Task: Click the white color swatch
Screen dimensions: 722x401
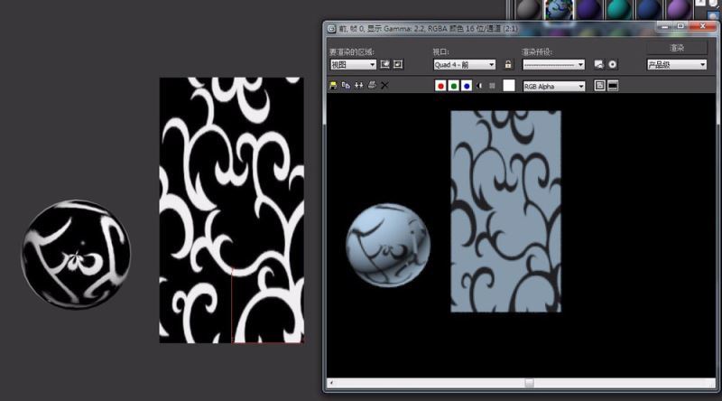Action: point(509,86)
